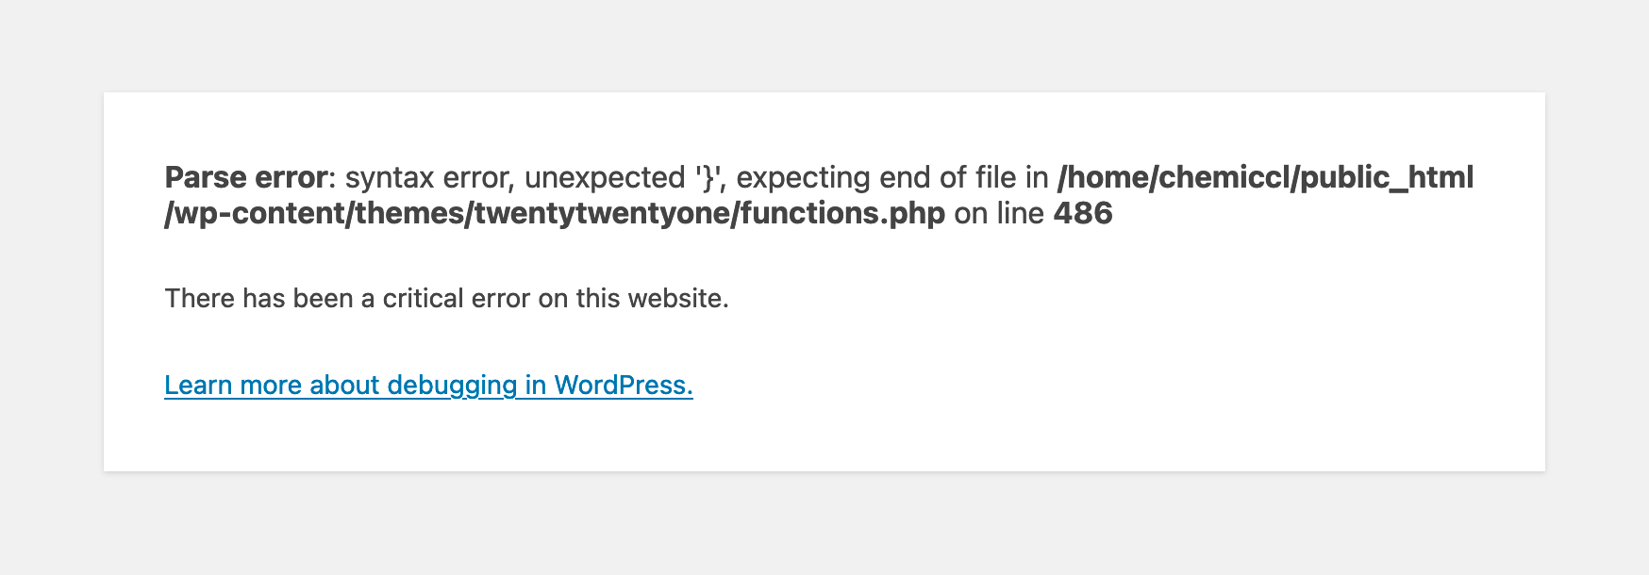Click the word 'critical' in the message

click(x=423, y=299)
